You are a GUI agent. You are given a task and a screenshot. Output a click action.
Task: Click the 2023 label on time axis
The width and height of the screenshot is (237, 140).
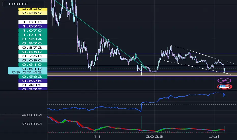point(154,136)
